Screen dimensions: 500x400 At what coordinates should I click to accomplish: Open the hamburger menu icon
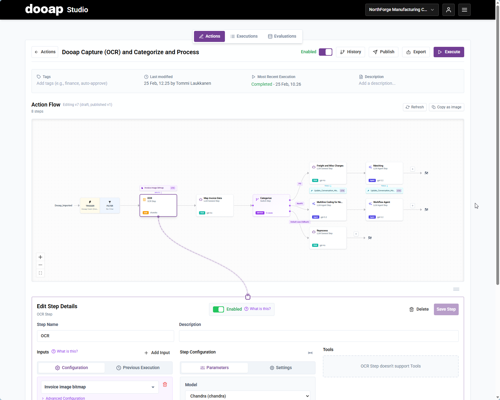click(464, 10)
